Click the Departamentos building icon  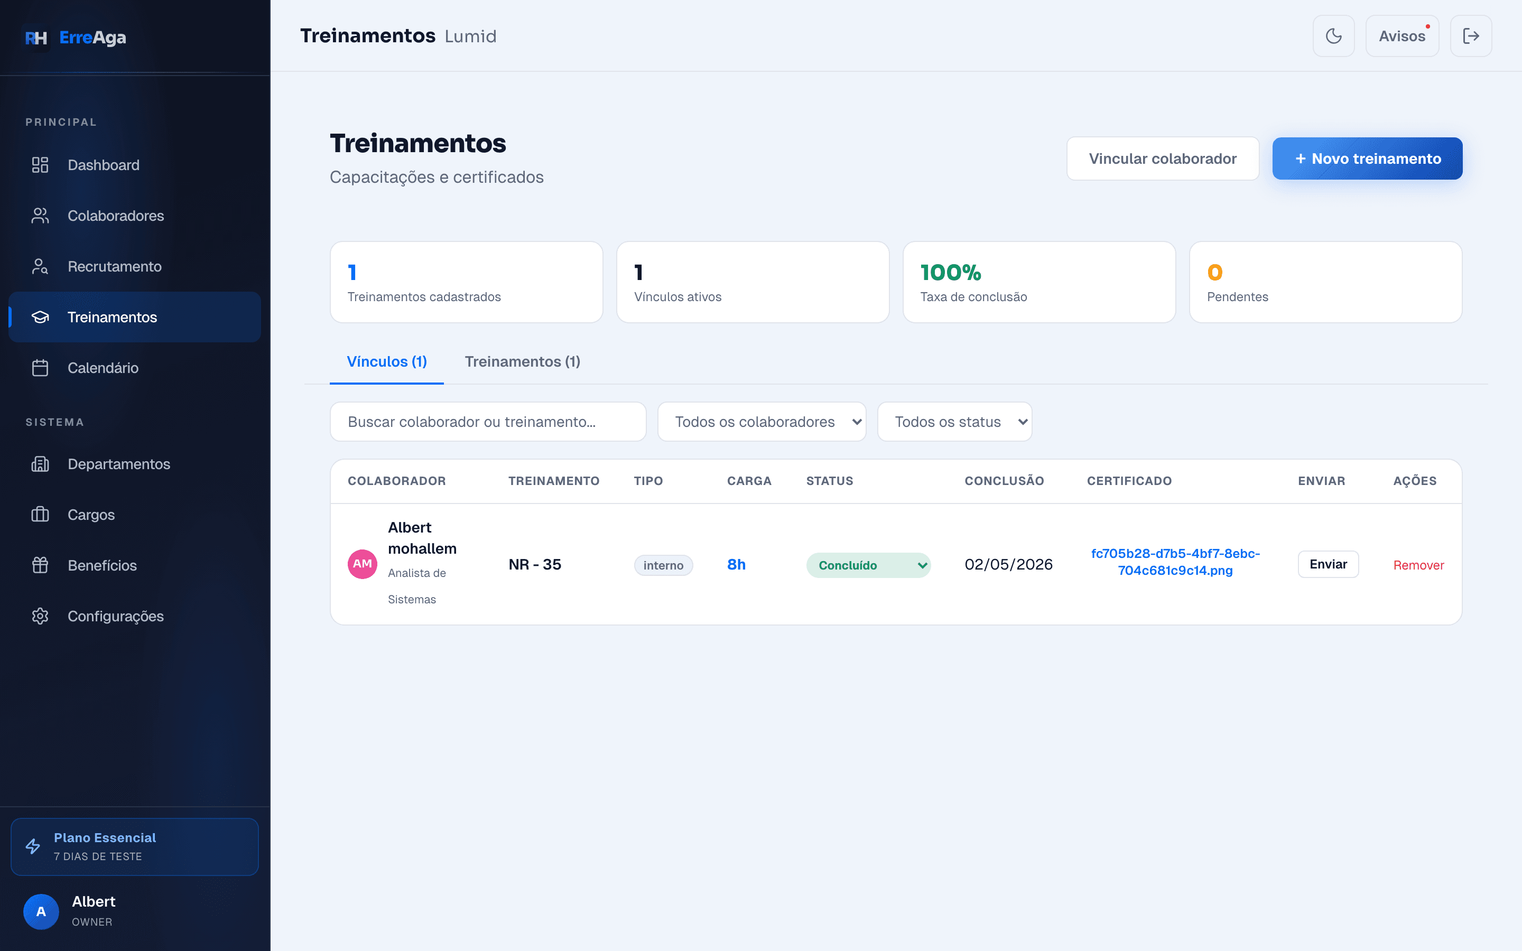(x=40, y=464)
